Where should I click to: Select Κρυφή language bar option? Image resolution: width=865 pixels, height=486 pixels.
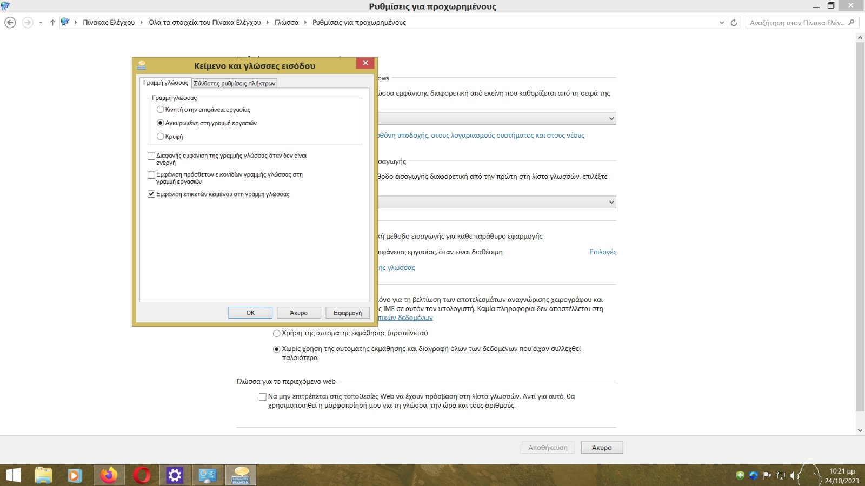coord(170,137)
